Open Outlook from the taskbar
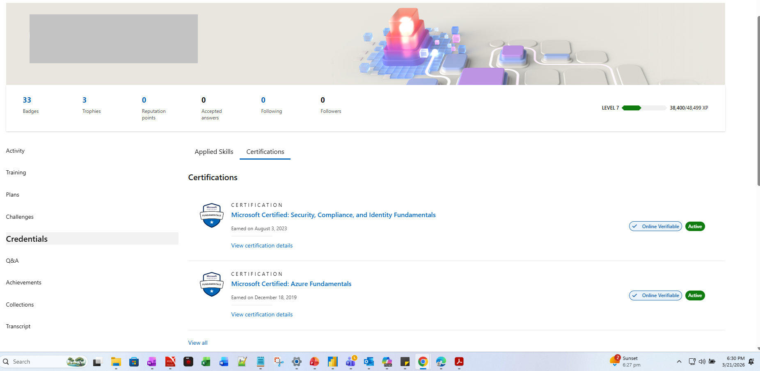The width and height of the screenshot is (760, 371). [x=369, y=362]
